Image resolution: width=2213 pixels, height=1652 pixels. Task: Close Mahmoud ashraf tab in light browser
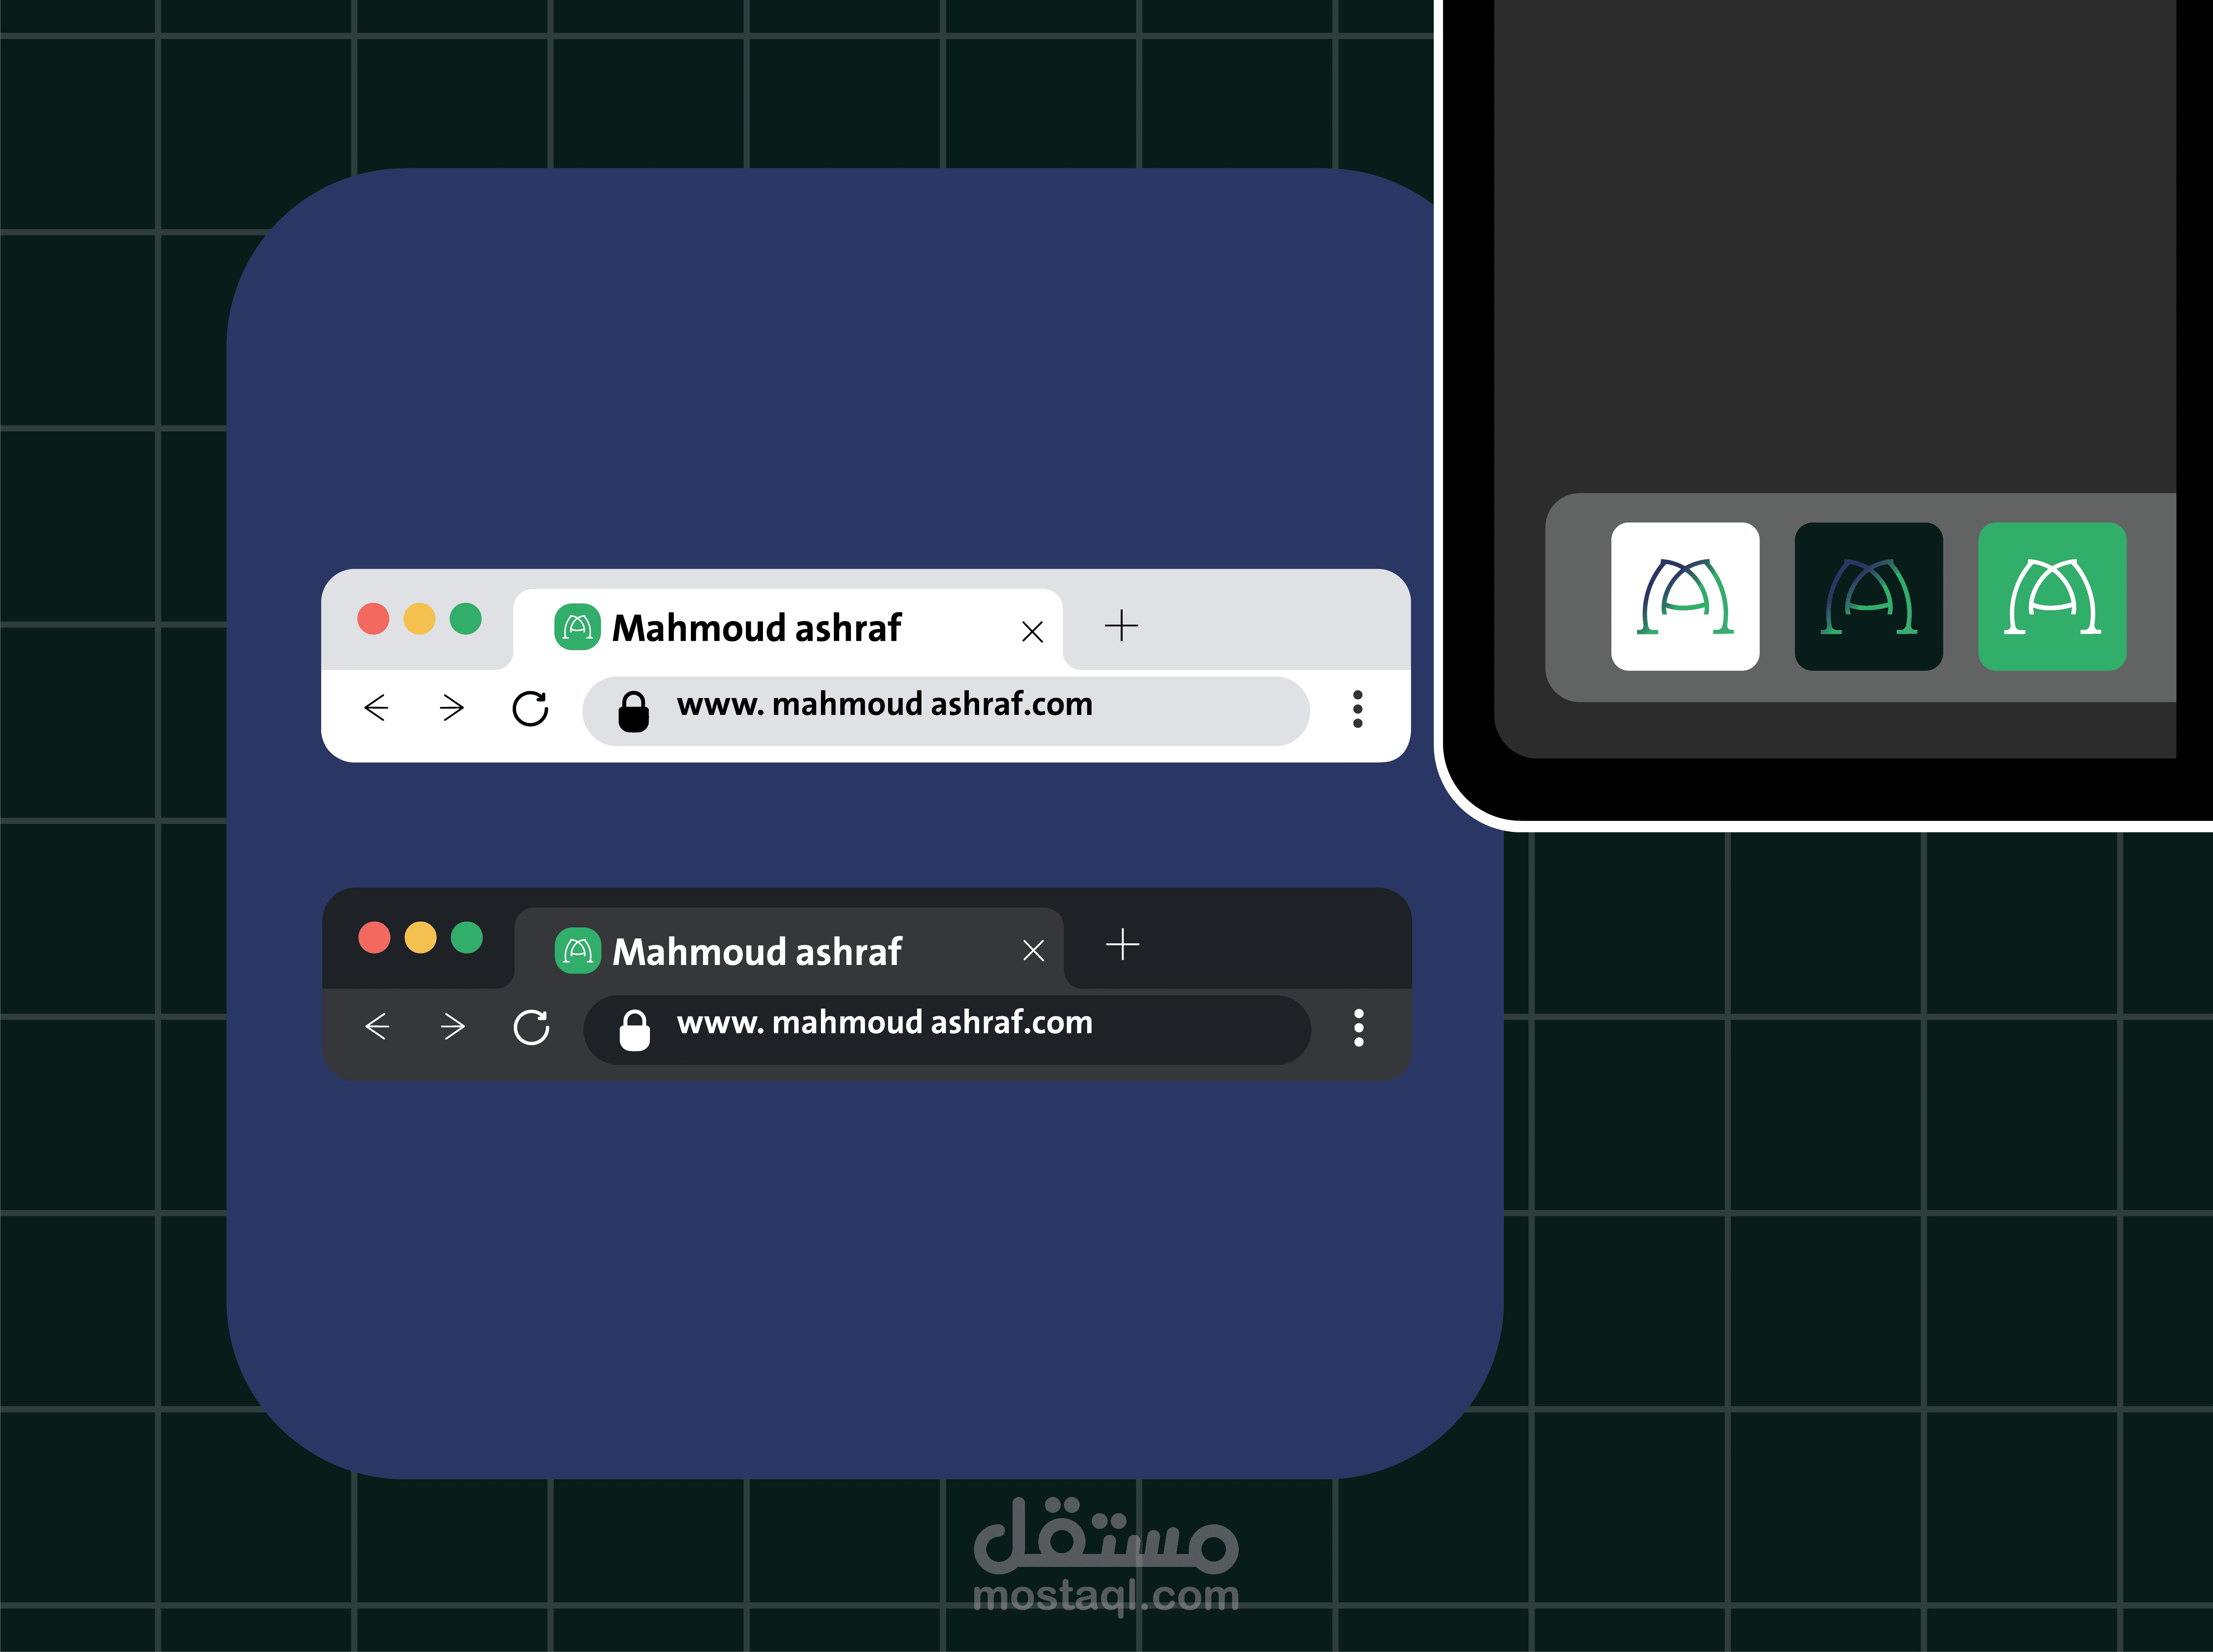(1032, 631)
